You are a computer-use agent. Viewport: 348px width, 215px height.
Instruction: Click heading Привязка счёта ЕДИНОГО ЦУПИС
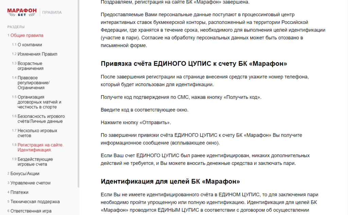194,64
